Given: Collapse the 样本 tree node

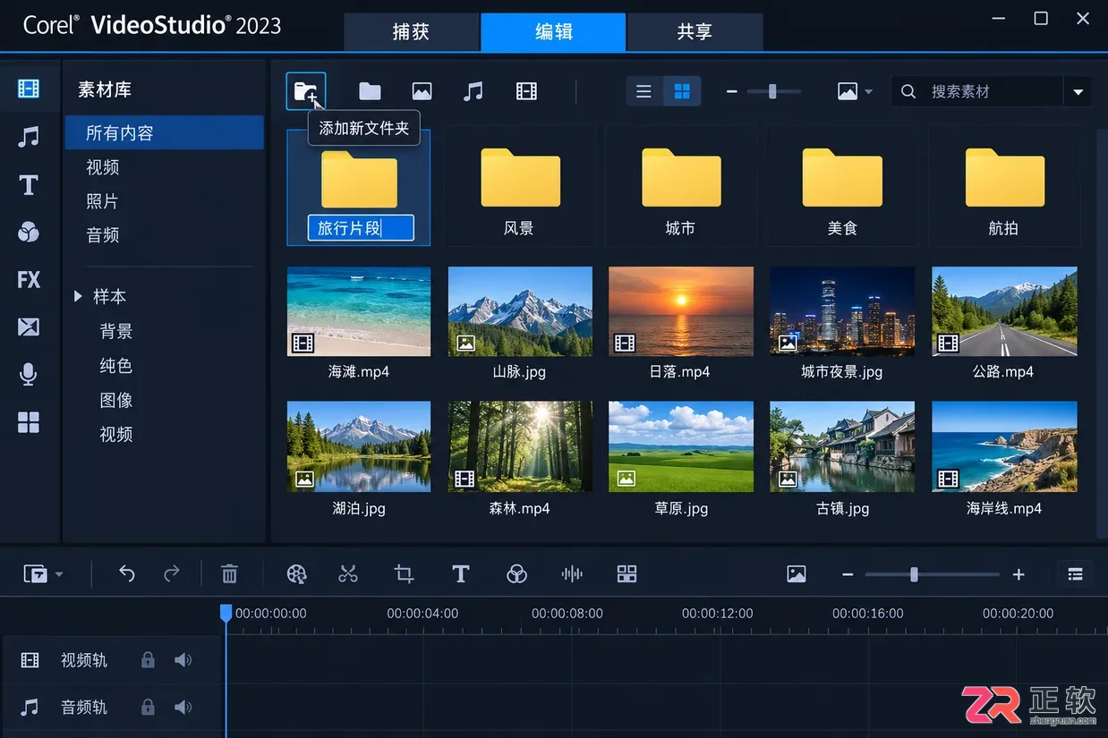Looking at the screenshot, I should click(79, 296).
